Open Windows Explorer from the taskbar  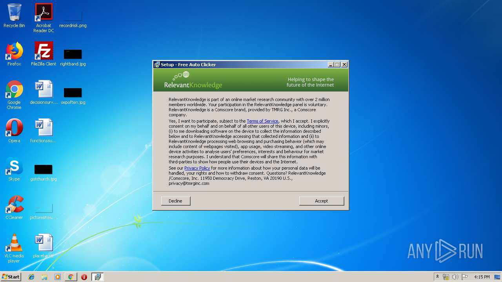(x=44, y=277)
